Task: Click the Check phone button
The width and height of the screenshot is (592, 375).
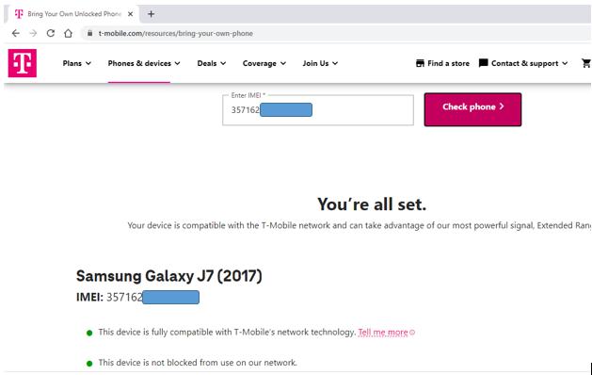Action: [472, 109]
